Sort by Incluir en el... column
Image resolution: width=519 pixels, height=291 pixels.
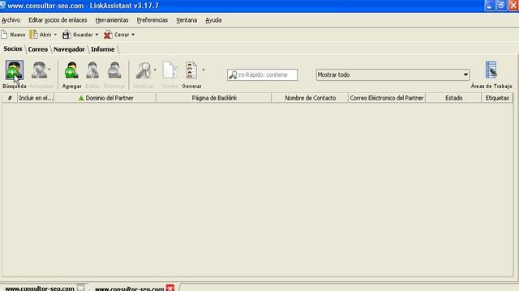[x=36, y=98]
